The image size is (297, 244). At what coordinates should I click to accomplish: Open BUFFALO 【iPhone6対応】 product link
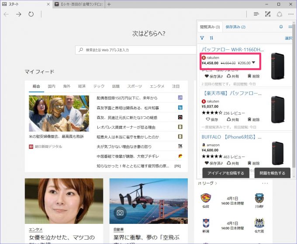click(x=231, y=137)
